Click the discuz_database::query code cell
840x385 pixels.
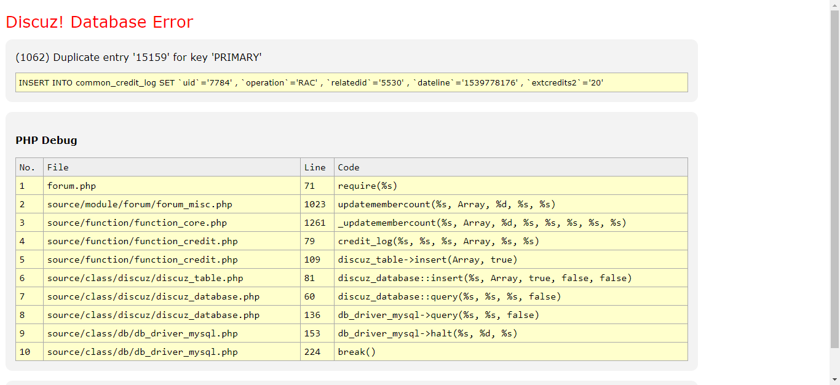click(511, 296)
